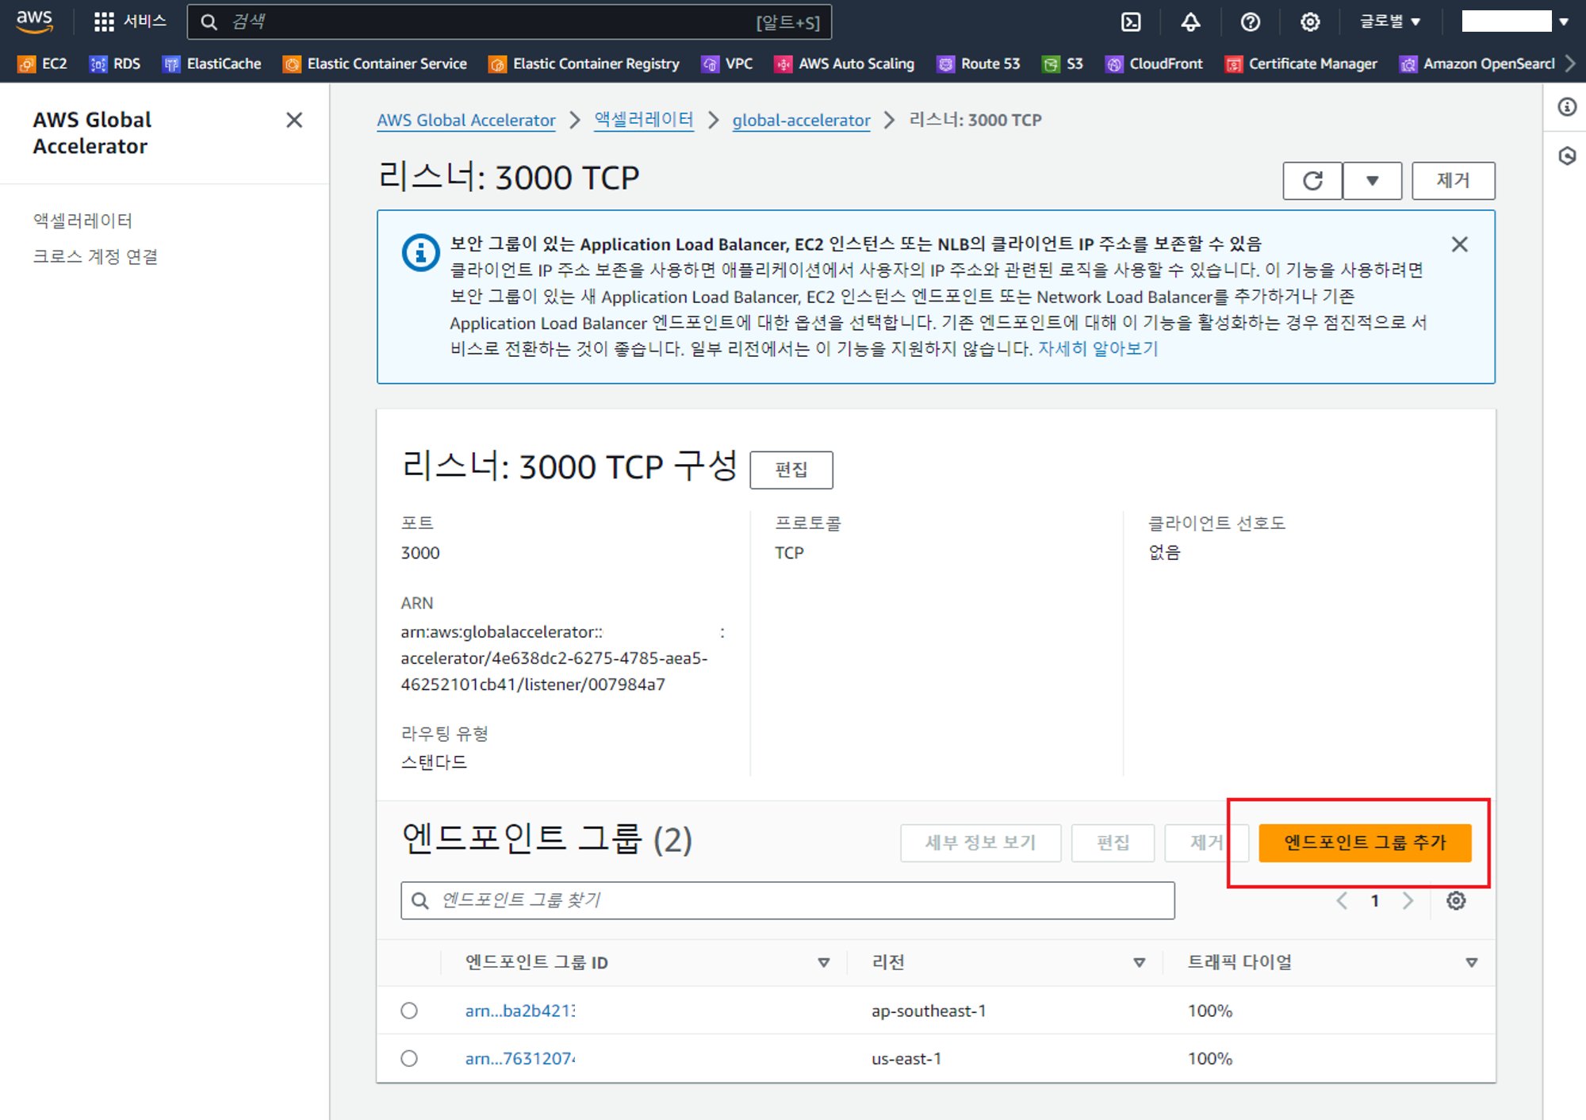Viewport: 1586px width, 1120px height.
Task: Click the refresh listener button
Action: click(x=1312, y=181)
